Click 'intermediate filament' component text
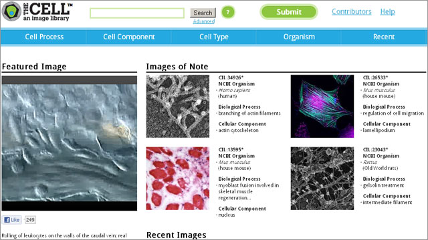The height and width of the screenshot is (240, 428). coord(387,203)
